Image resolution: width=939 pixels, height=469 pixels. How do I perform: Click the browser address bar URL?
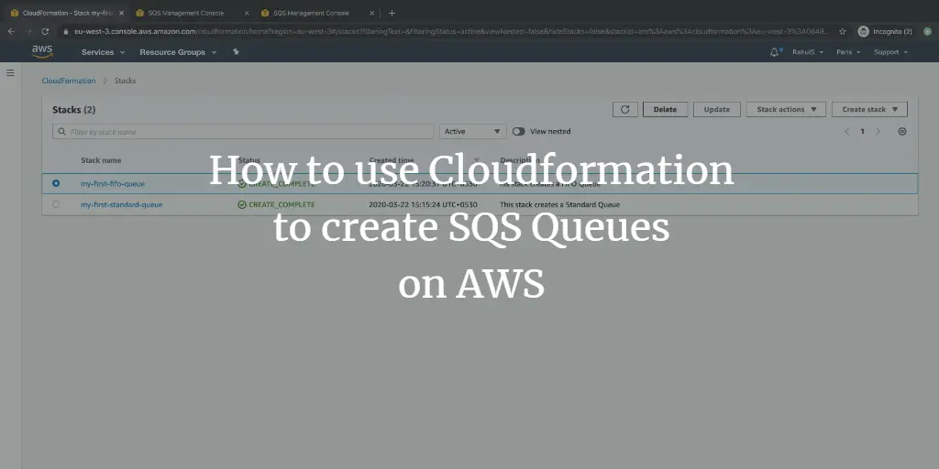point(451,31)
